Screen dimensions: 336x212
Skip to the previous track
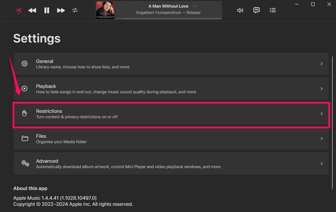click(x=32, y=10)
